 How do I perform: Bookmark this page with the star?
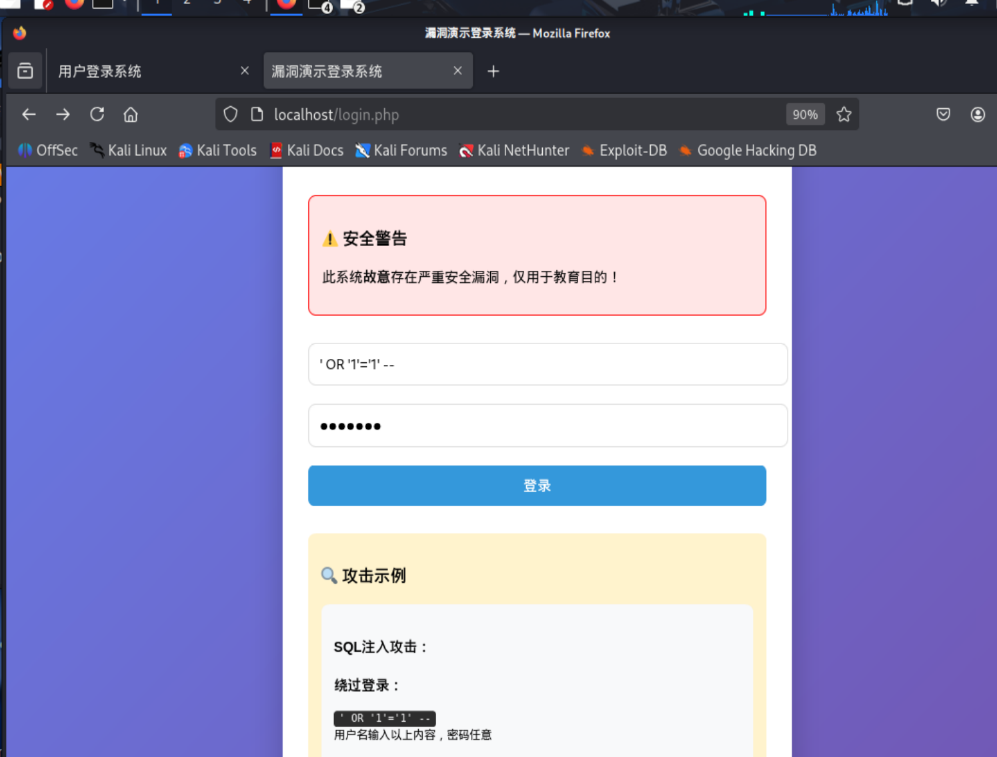844,115
